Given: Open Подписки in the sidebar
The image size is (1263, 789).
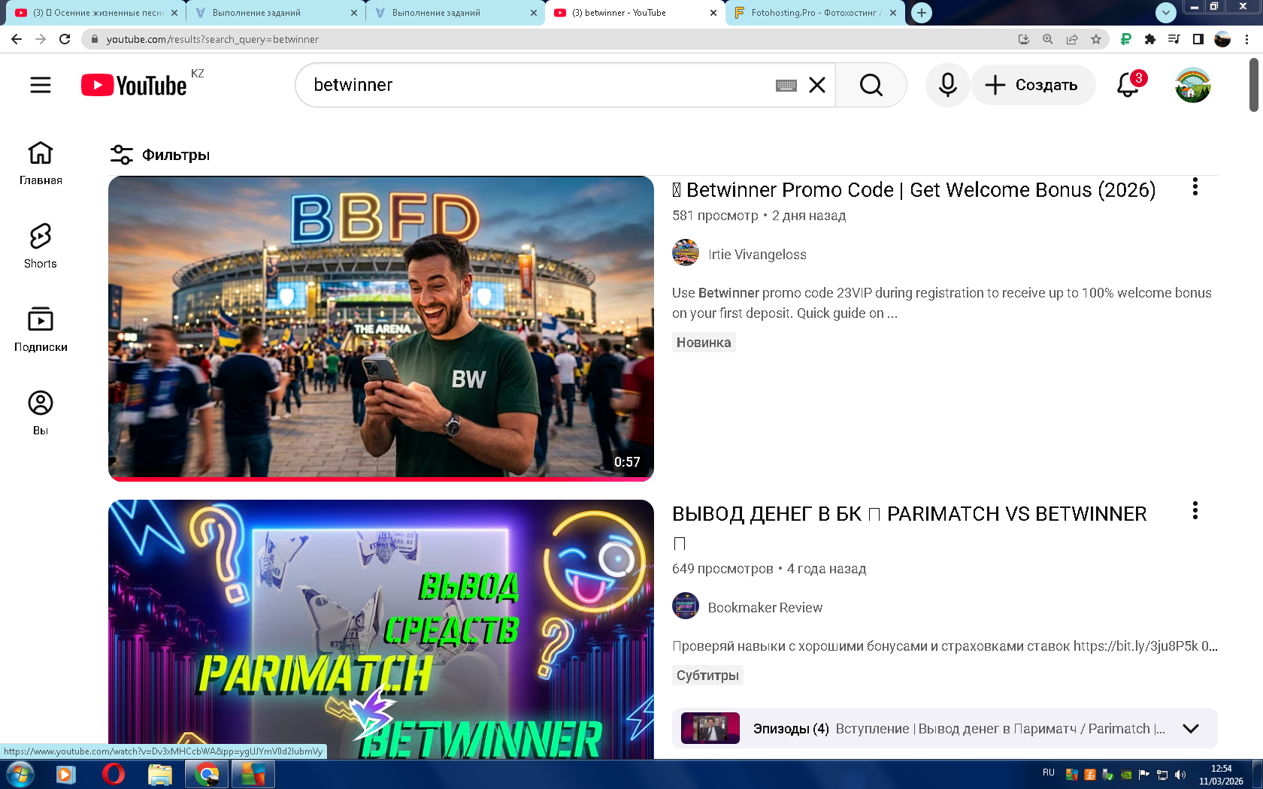Looking at the screenshot, I should point(41,330).
